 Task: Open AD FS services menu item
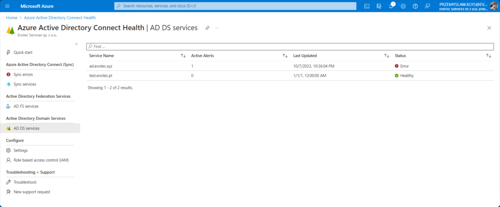click(x=26, y=106)
